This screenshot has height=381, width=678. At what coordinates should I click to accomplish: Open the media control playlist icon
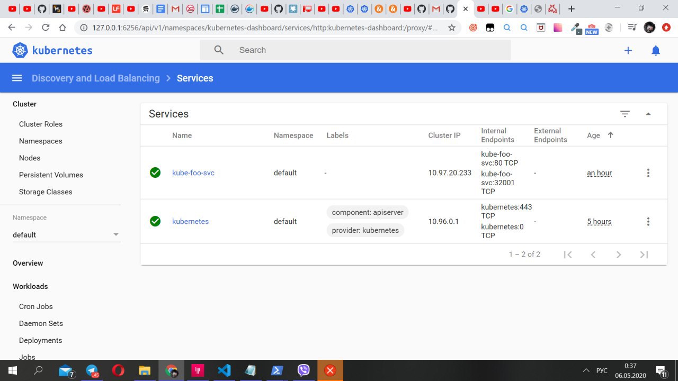(631, 28)
